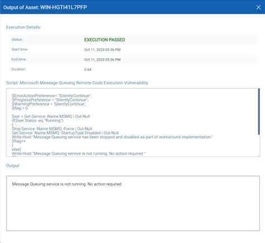Click the Set-Service -StartupType Disabled line
Viewport: 265px width, 243px height.
pos(65,133)
